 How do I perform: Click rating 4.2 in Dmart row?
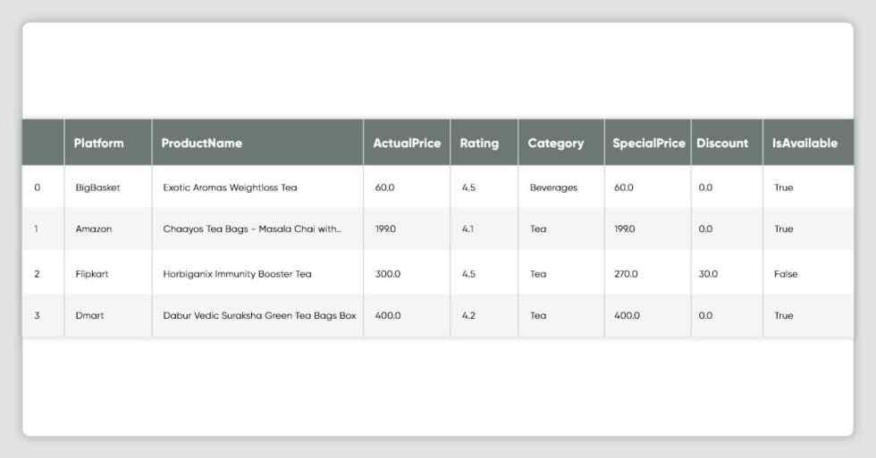(x=468, y=315)
